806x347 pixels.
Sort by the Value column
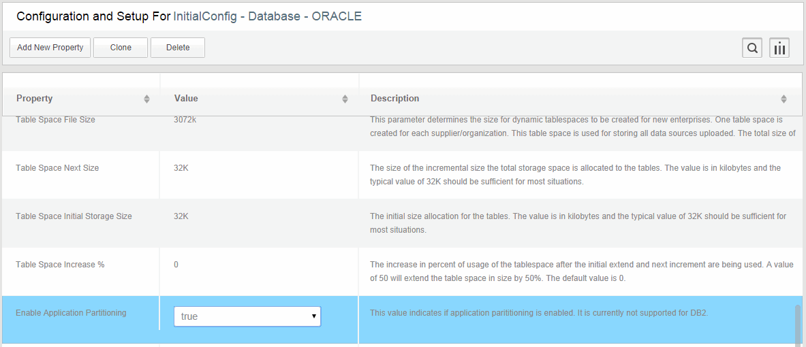pyautogui.click(x=345, y=99)
